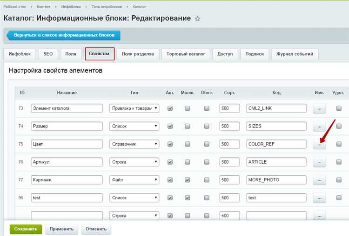Open type dropdown in the empty new row
This screenshot has width=349, height=236.
tap(134, 216)
